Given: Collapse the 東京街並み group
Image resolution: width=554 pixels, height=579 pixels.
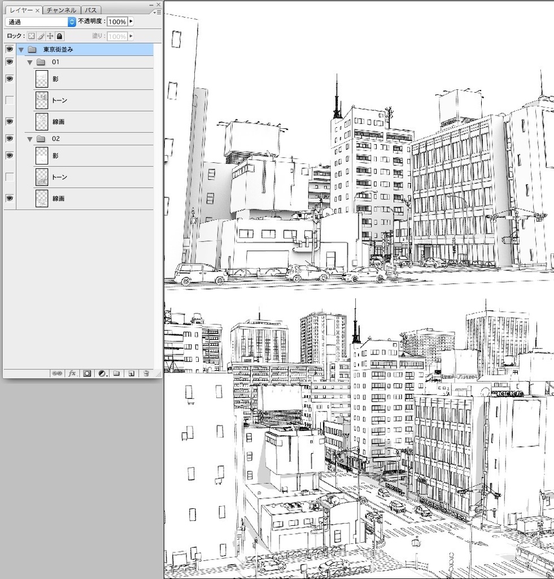Looking at the screenshot, I should click(21, 49).
